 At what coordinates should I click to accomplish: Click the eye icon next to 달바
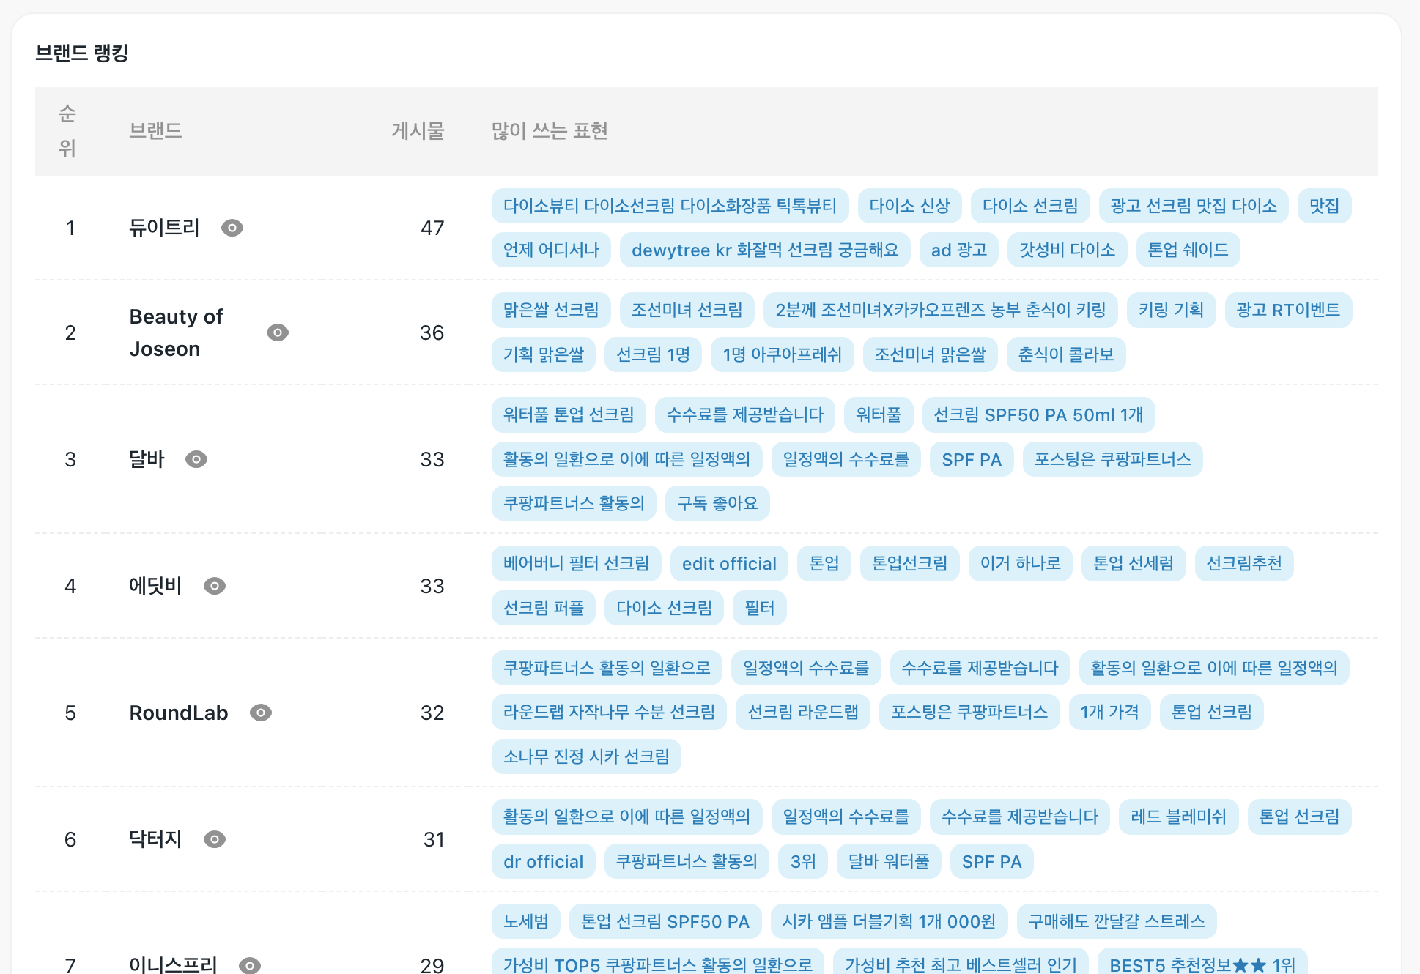coord(196,459)
